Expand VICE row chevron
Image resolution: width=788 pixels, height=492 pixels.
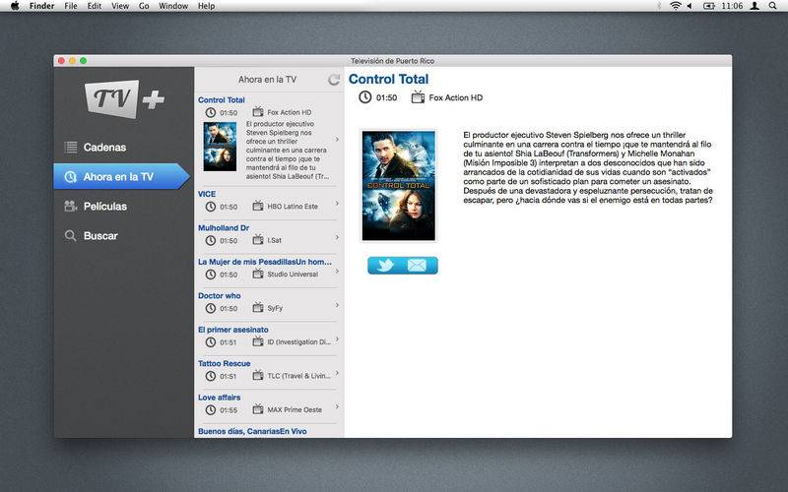coord(337,204)
